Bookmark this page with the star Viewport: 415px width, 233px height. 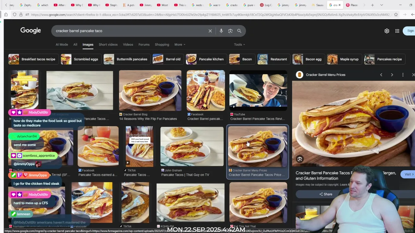pos(396,15)
